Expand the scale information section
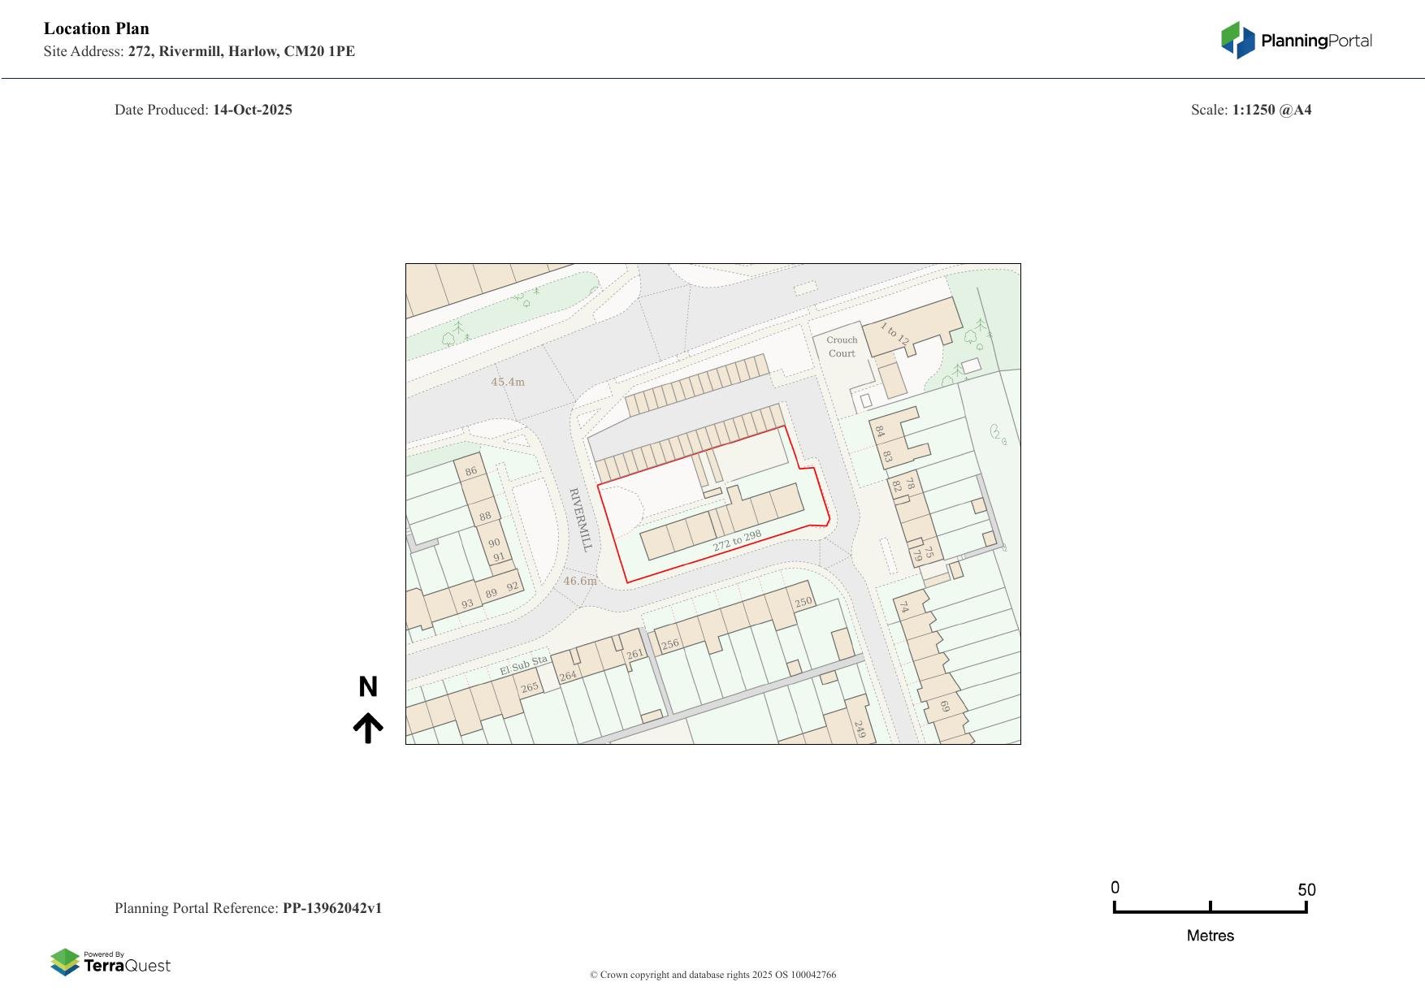This screenshot has height=1008, width=1425. pyautogui.click(x=1251, y=108)
